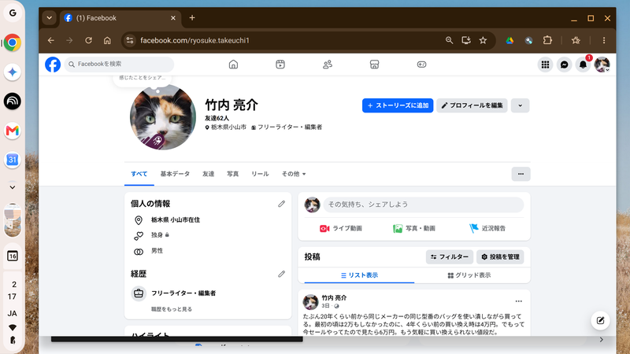Click the プロフィールを編集 button

coord(472,105)
